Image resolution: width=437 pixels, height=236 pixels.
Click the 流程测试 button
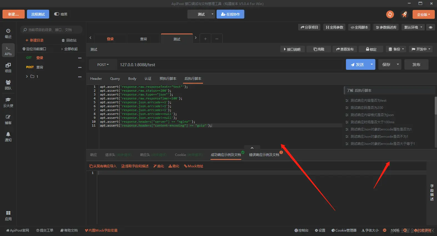coord(38,14)
